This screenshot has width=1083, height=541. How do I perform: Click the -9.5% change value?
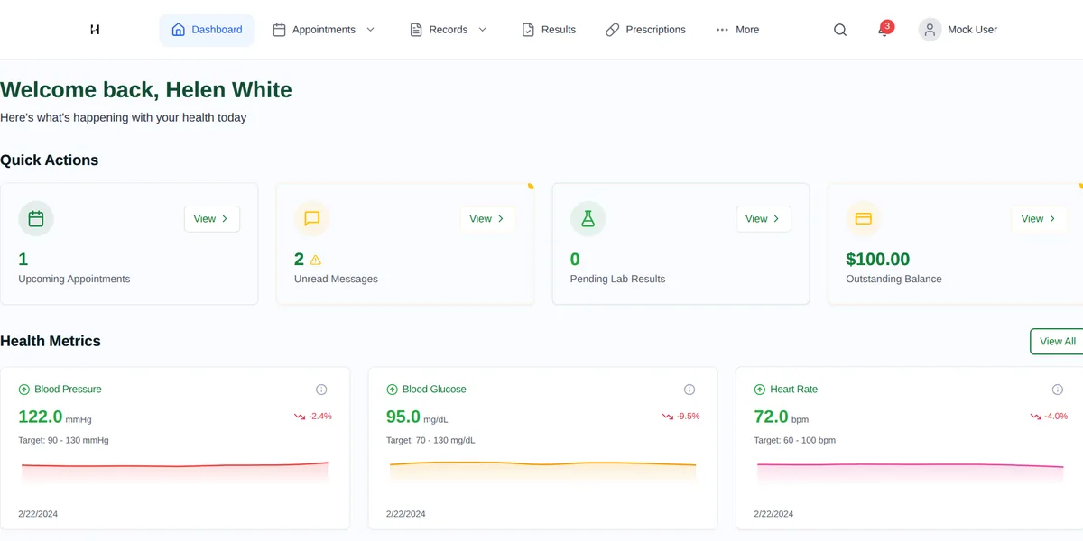[688, 417]
